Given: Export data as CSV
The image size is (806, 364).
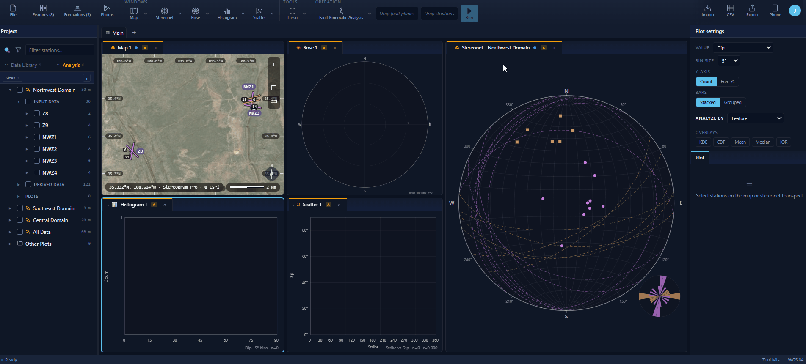Looking at the screenshot, I should pos(730,11).
